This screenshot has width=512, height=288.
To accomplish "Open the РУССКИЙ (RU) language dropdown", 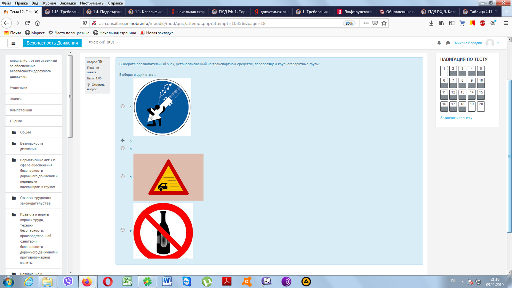I will click(x=103, y=43).
